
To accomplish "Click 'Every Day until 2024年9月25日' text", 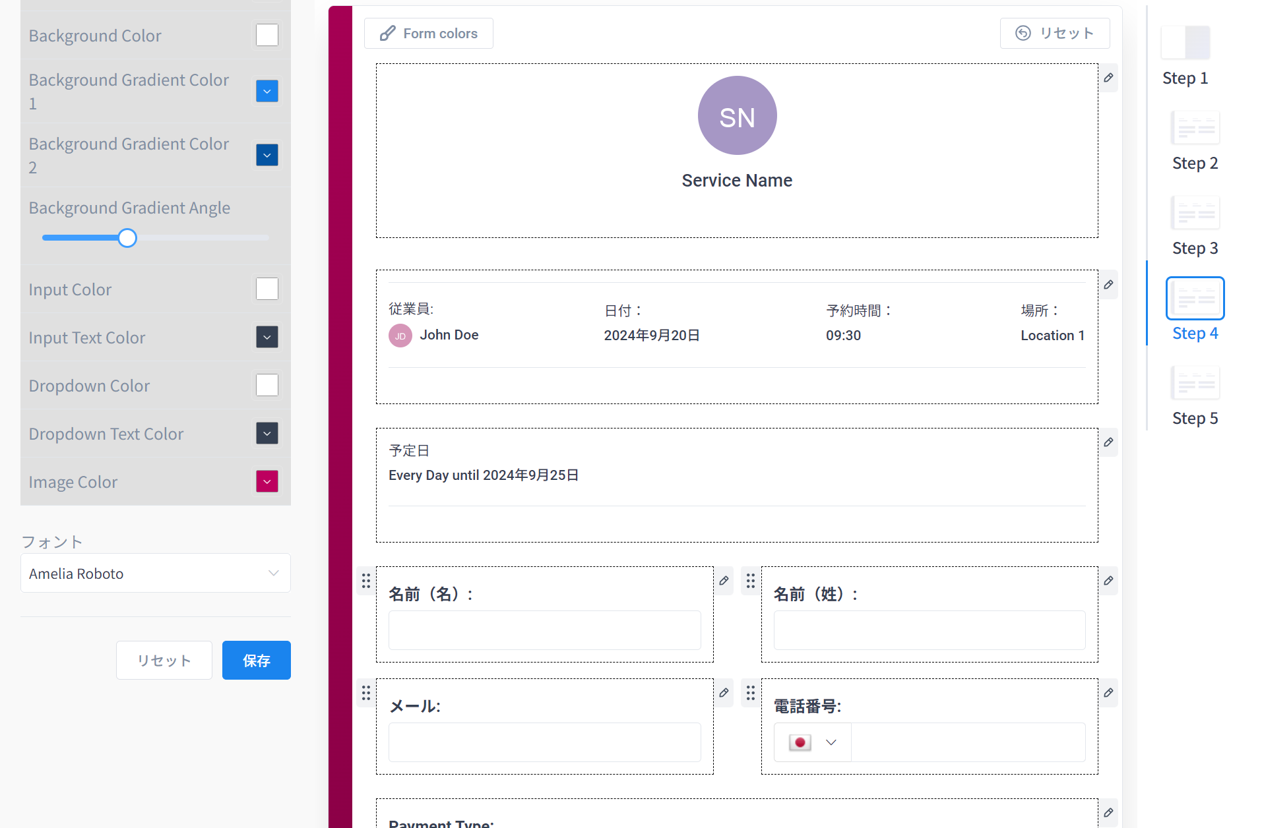I will (484, 475).
